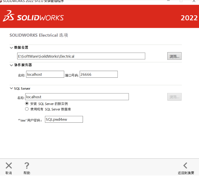The image size is (199, 176).
Task: Click the 端口号码 label
Action: click(72, 75)
